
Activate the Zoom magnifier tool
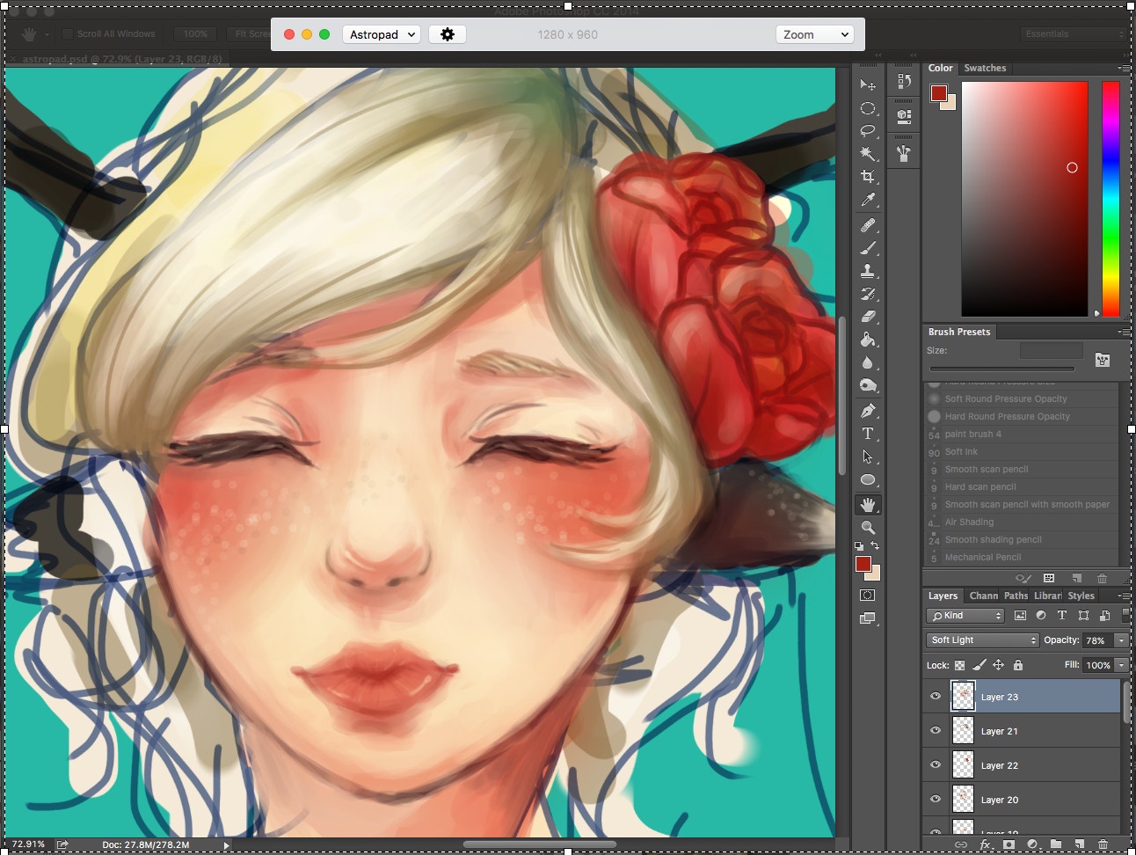point(868,528)
